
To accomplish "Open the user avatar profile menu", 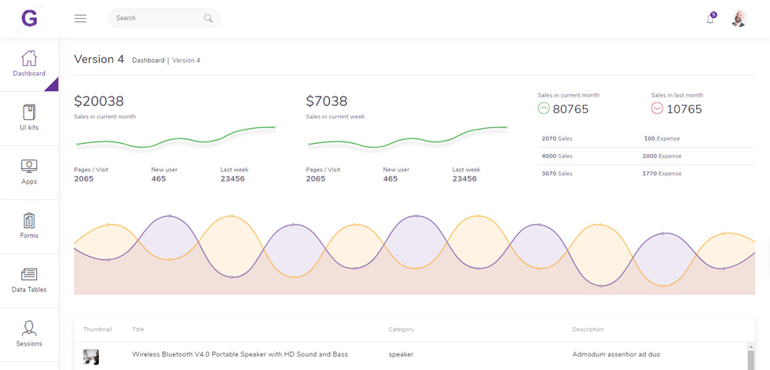I will pos(739,19).
